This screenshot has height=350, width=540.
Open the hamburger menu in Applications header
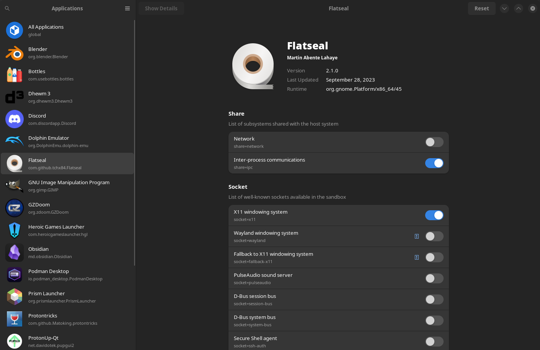pos(127,8)
